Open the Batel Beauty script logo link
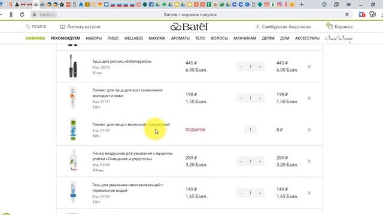The width and height of the screenshot is (383, 215). [339, 38]
